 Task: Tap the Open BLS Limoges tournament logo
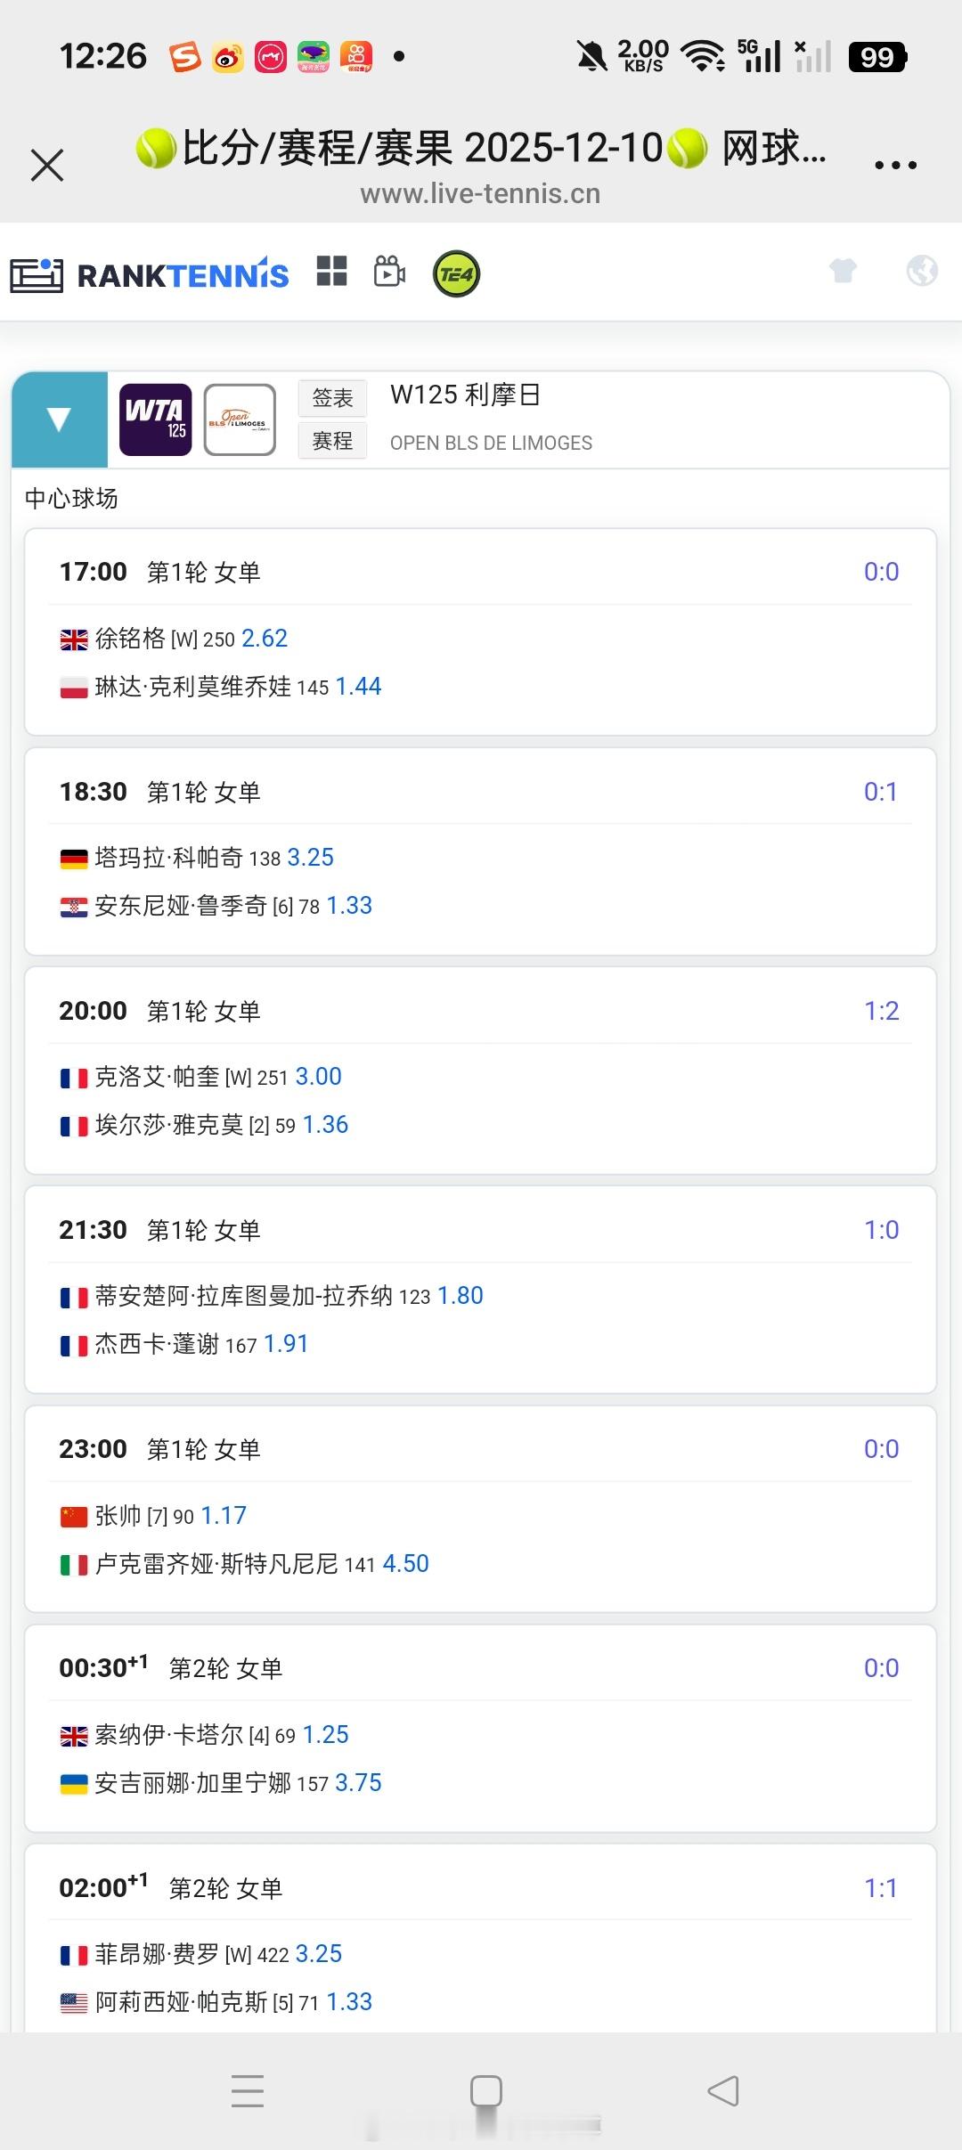tap(240, 419)
